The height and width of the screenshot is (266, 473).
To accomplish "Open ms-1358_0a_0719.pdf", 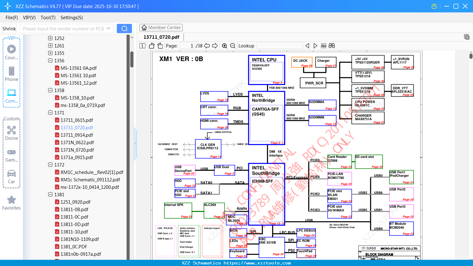I will 83,105.
